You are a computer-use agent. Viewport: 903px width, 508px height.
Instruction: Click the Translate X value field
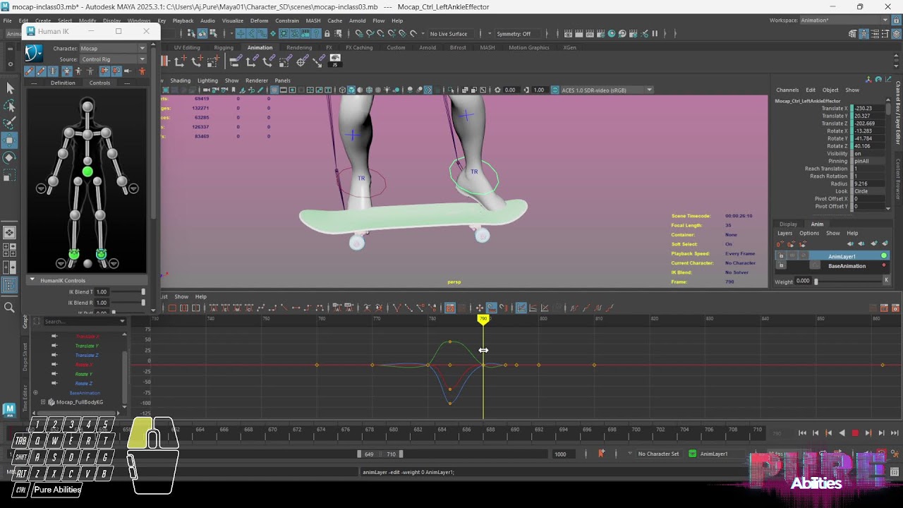tap(870, 108)
